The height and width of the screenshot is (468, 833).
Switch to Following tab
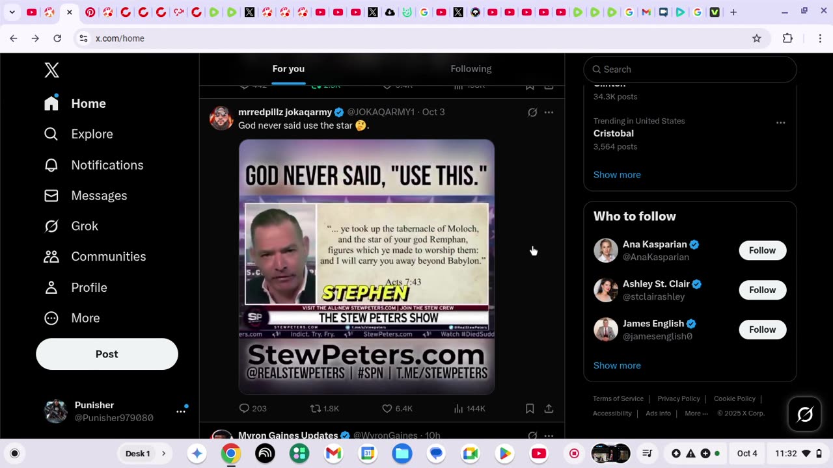pos(471,69)
